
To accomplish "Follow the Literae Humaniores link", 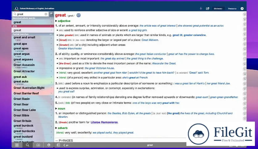I will coord(104,122).
